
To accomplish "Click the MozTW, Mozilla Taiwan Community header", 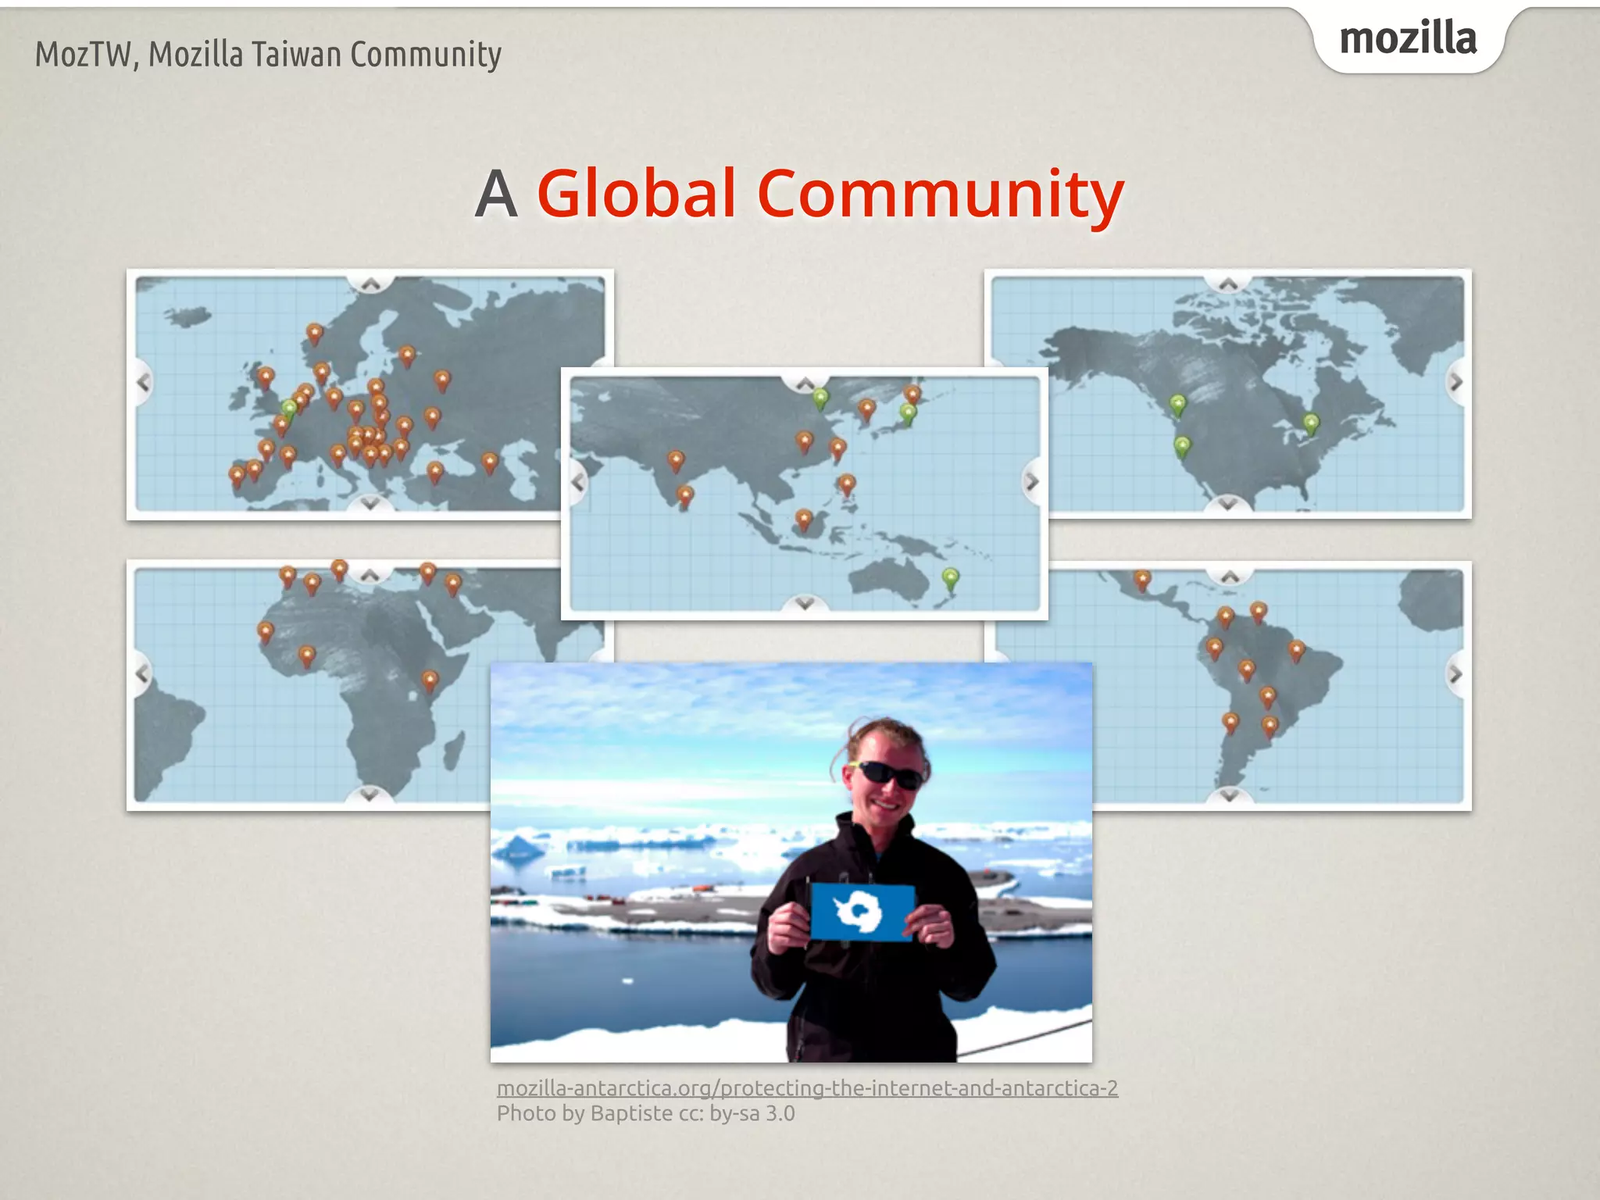I will [268, 55].
